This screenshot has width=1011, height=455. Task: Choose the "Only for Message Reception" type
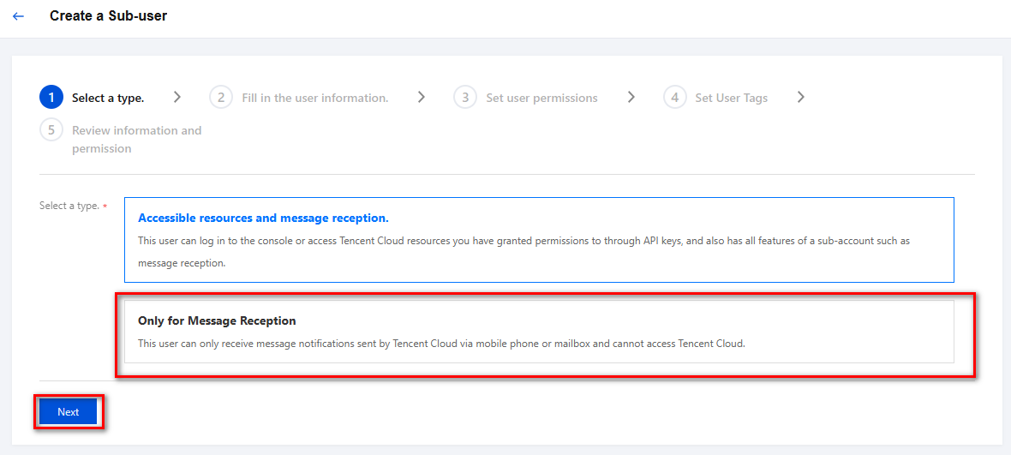[539, 332]
